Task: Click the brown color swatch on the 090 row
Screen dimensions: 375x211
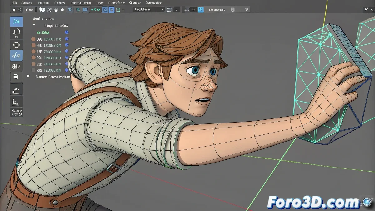Action: click(33, 39)
